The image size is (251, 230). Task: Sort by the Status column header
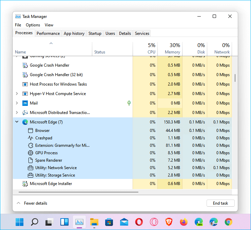pos(113,49)
